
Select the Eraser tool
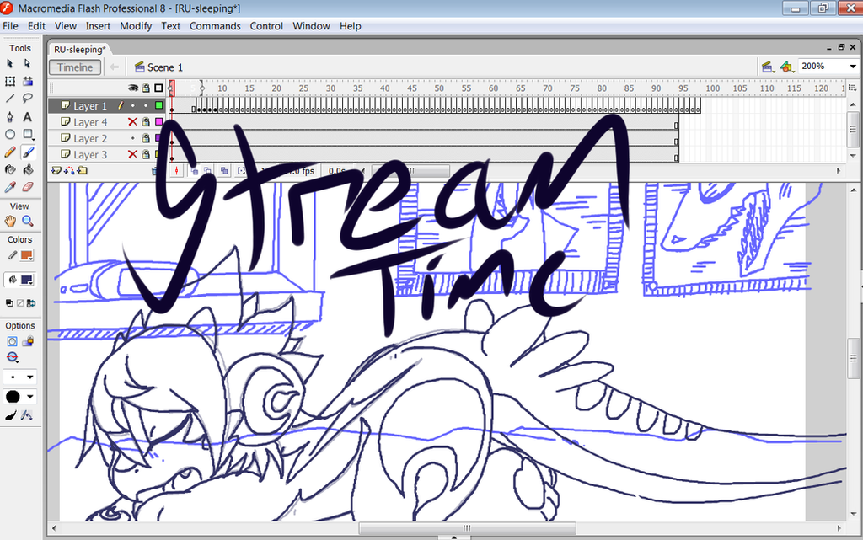28,187
